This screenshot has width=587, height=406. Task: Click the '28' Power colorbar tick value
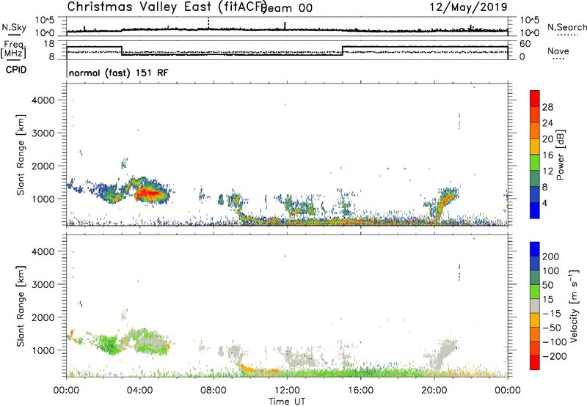point(547,107)
